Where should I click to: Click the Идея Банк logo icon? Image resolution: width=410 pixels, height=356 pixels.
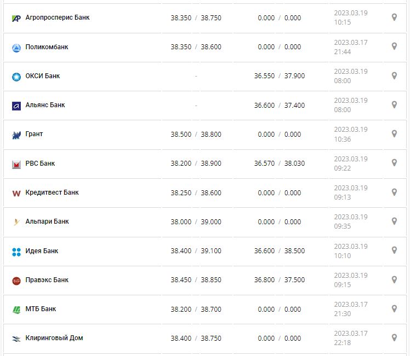[x=16, y=252]
